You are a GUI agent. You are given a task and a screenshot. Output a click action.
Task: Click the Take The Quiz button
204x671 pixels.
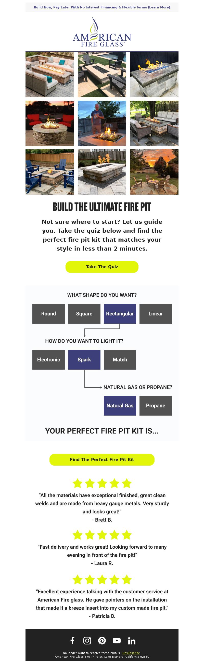102,267
